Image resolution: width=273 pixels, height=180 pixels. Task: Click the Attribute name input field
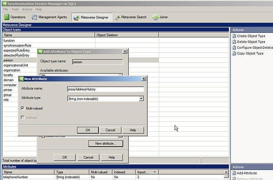106,89
